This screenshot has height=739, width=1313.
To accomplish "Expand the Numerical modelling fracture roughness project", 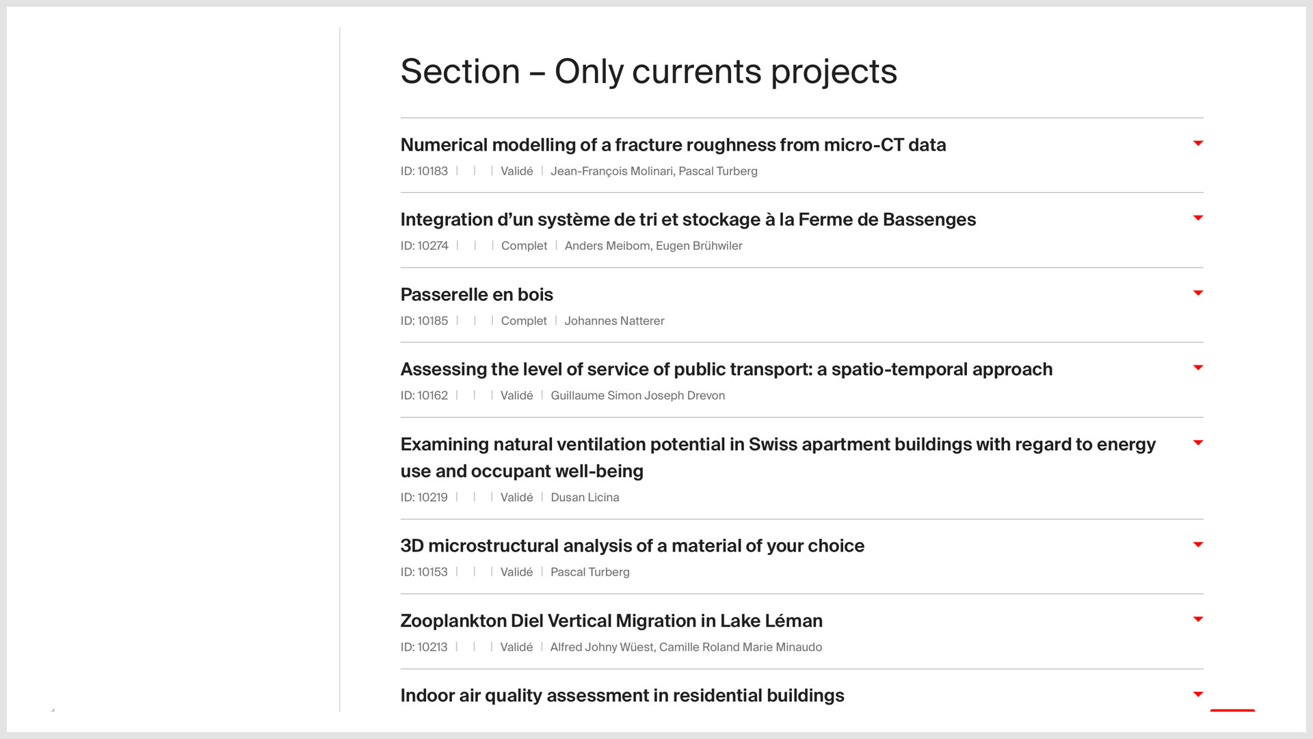I will point(1199,144).
